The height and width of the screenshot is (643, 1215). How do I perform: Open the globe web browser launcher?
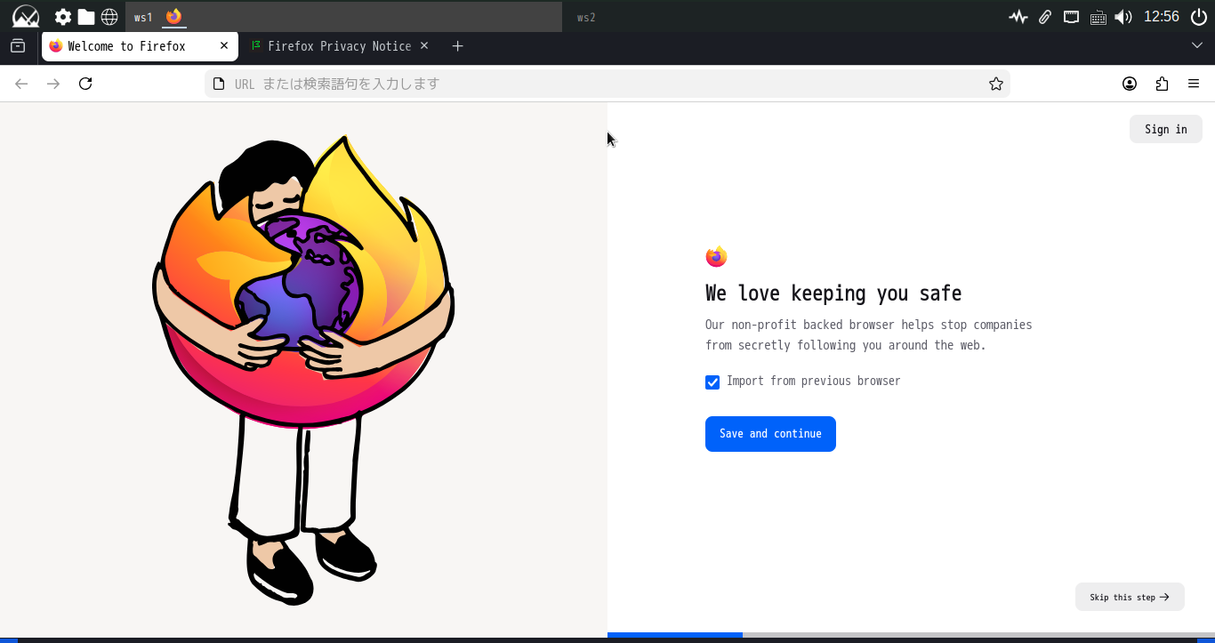[x=109, y=17]
